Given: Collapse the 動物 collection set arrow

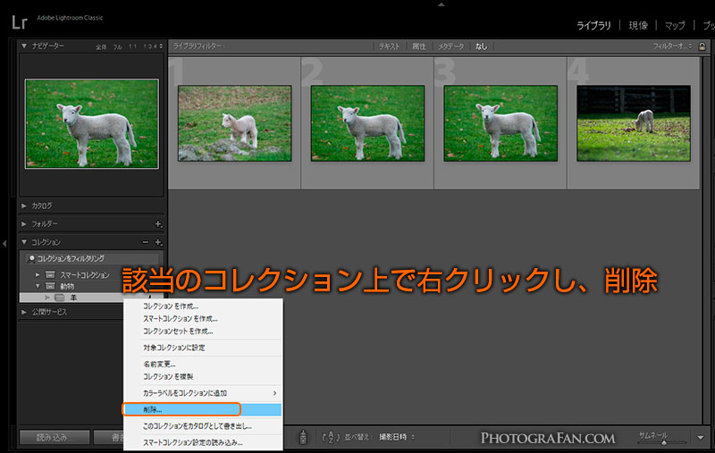Looking at the screenshot, I should [x=38, y=286].
